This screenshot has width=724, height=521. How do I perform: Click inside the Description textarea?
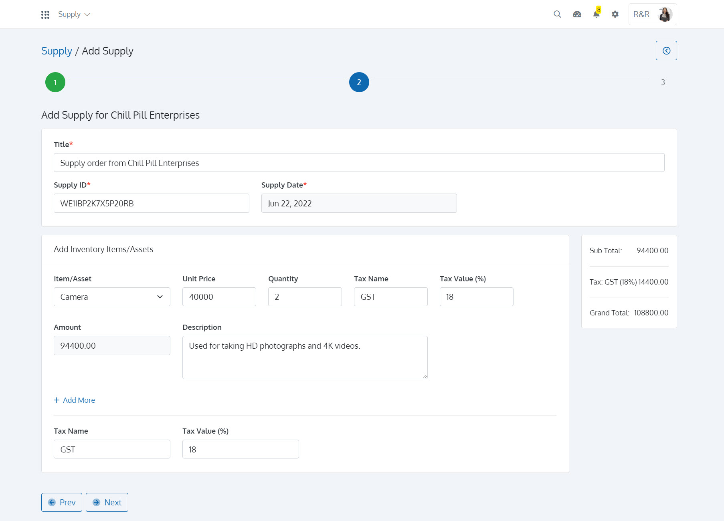tap(305, 357)
